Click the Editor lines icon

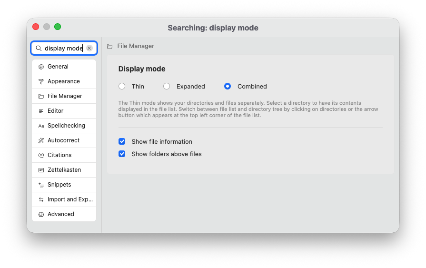pyautogui.click(x=41, y=111)
